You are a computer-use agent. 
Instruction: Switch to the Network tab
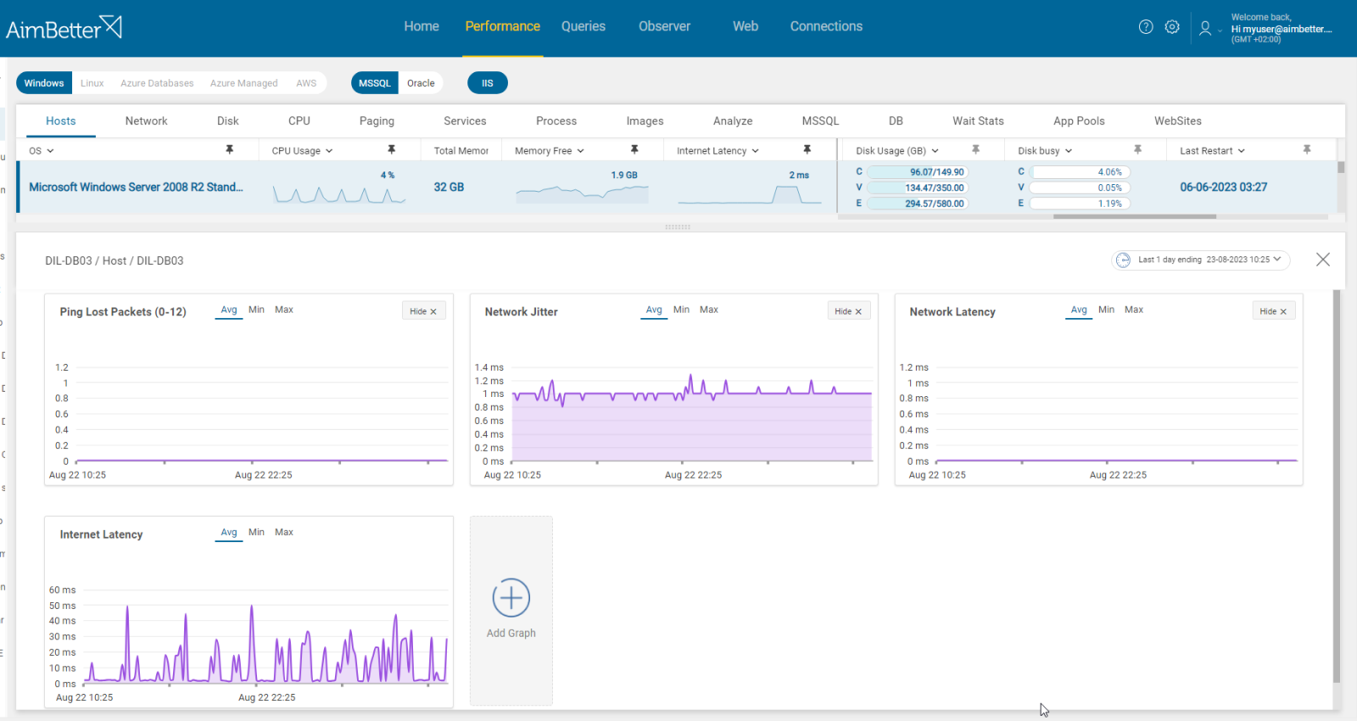point(147,121)
